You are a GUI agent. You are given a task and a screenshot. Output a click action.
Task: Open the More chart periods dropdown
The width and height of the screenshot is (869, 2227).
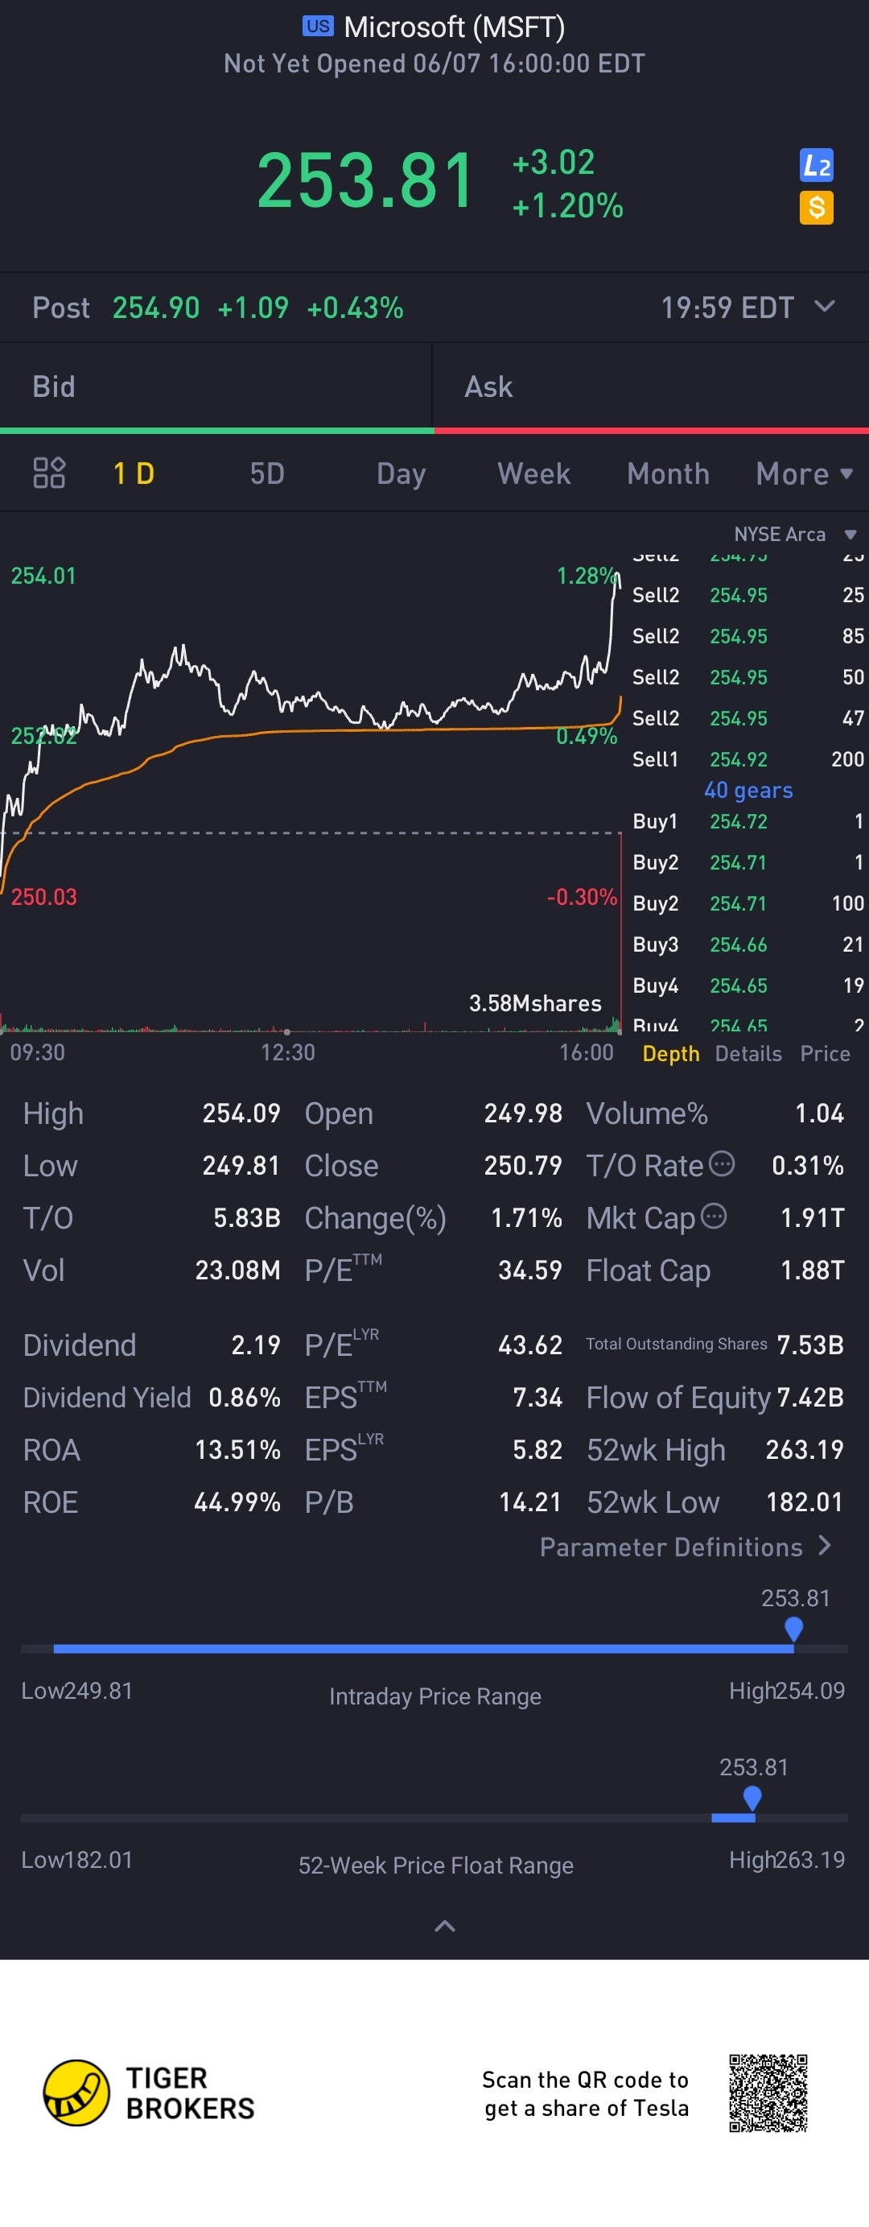[803, 473]
